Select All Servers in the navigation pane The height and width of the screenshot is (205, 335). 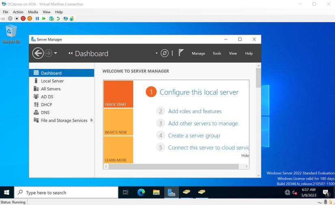pyautogui.click(x=62, y=89)
